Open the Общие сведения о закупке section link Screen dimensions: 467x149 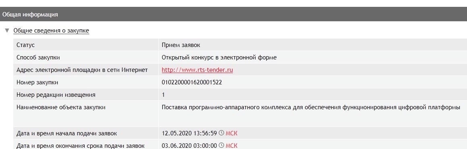[x=51, y=31]
